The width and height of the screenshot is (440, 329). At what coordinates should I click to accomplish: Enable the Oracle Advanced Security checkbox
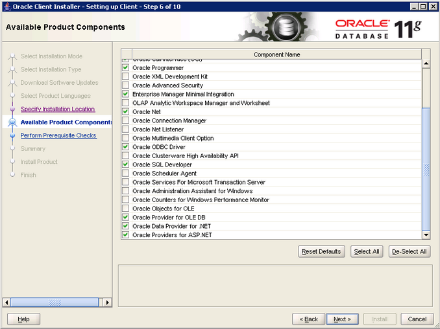[x=125, y=85]
